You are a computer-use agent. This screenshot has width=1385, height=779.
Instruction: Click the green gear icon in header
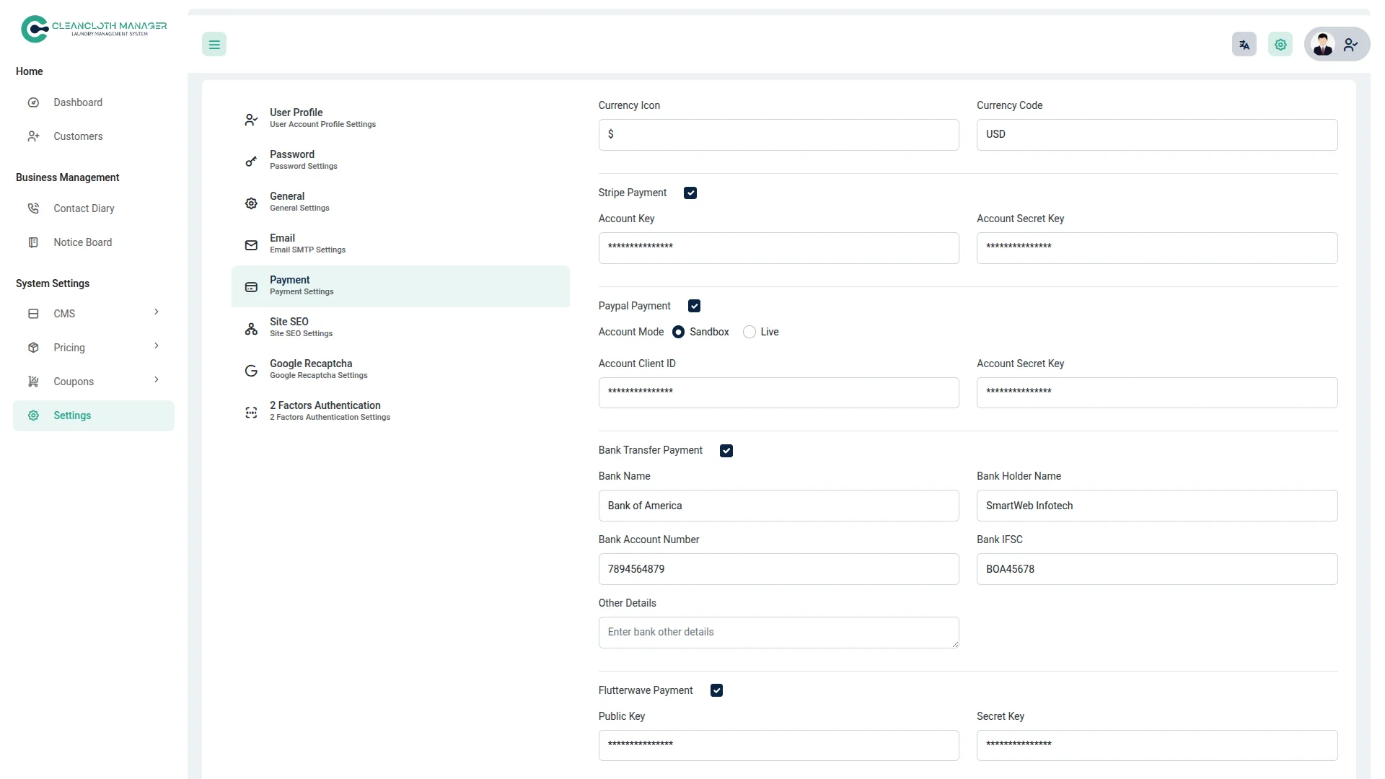point(1280,45)
